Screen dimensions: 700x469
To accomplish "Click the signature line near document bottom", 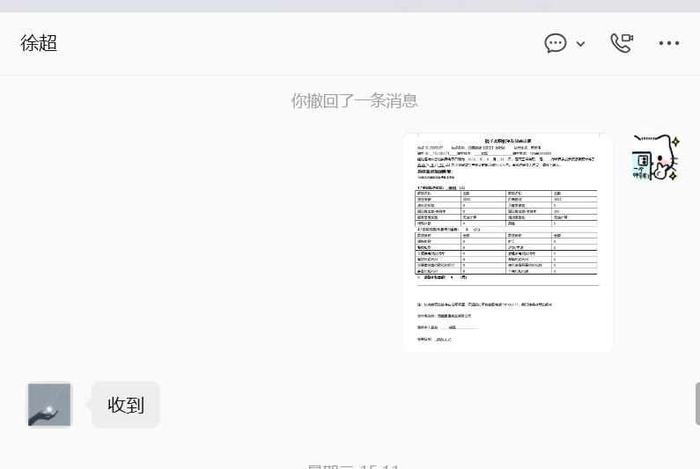I will 447,327.
